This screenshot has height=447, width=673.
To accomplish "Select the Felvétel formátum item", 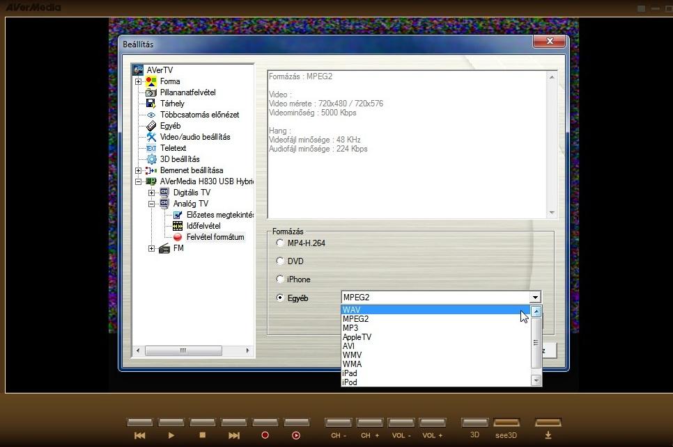I will [215, 237].
